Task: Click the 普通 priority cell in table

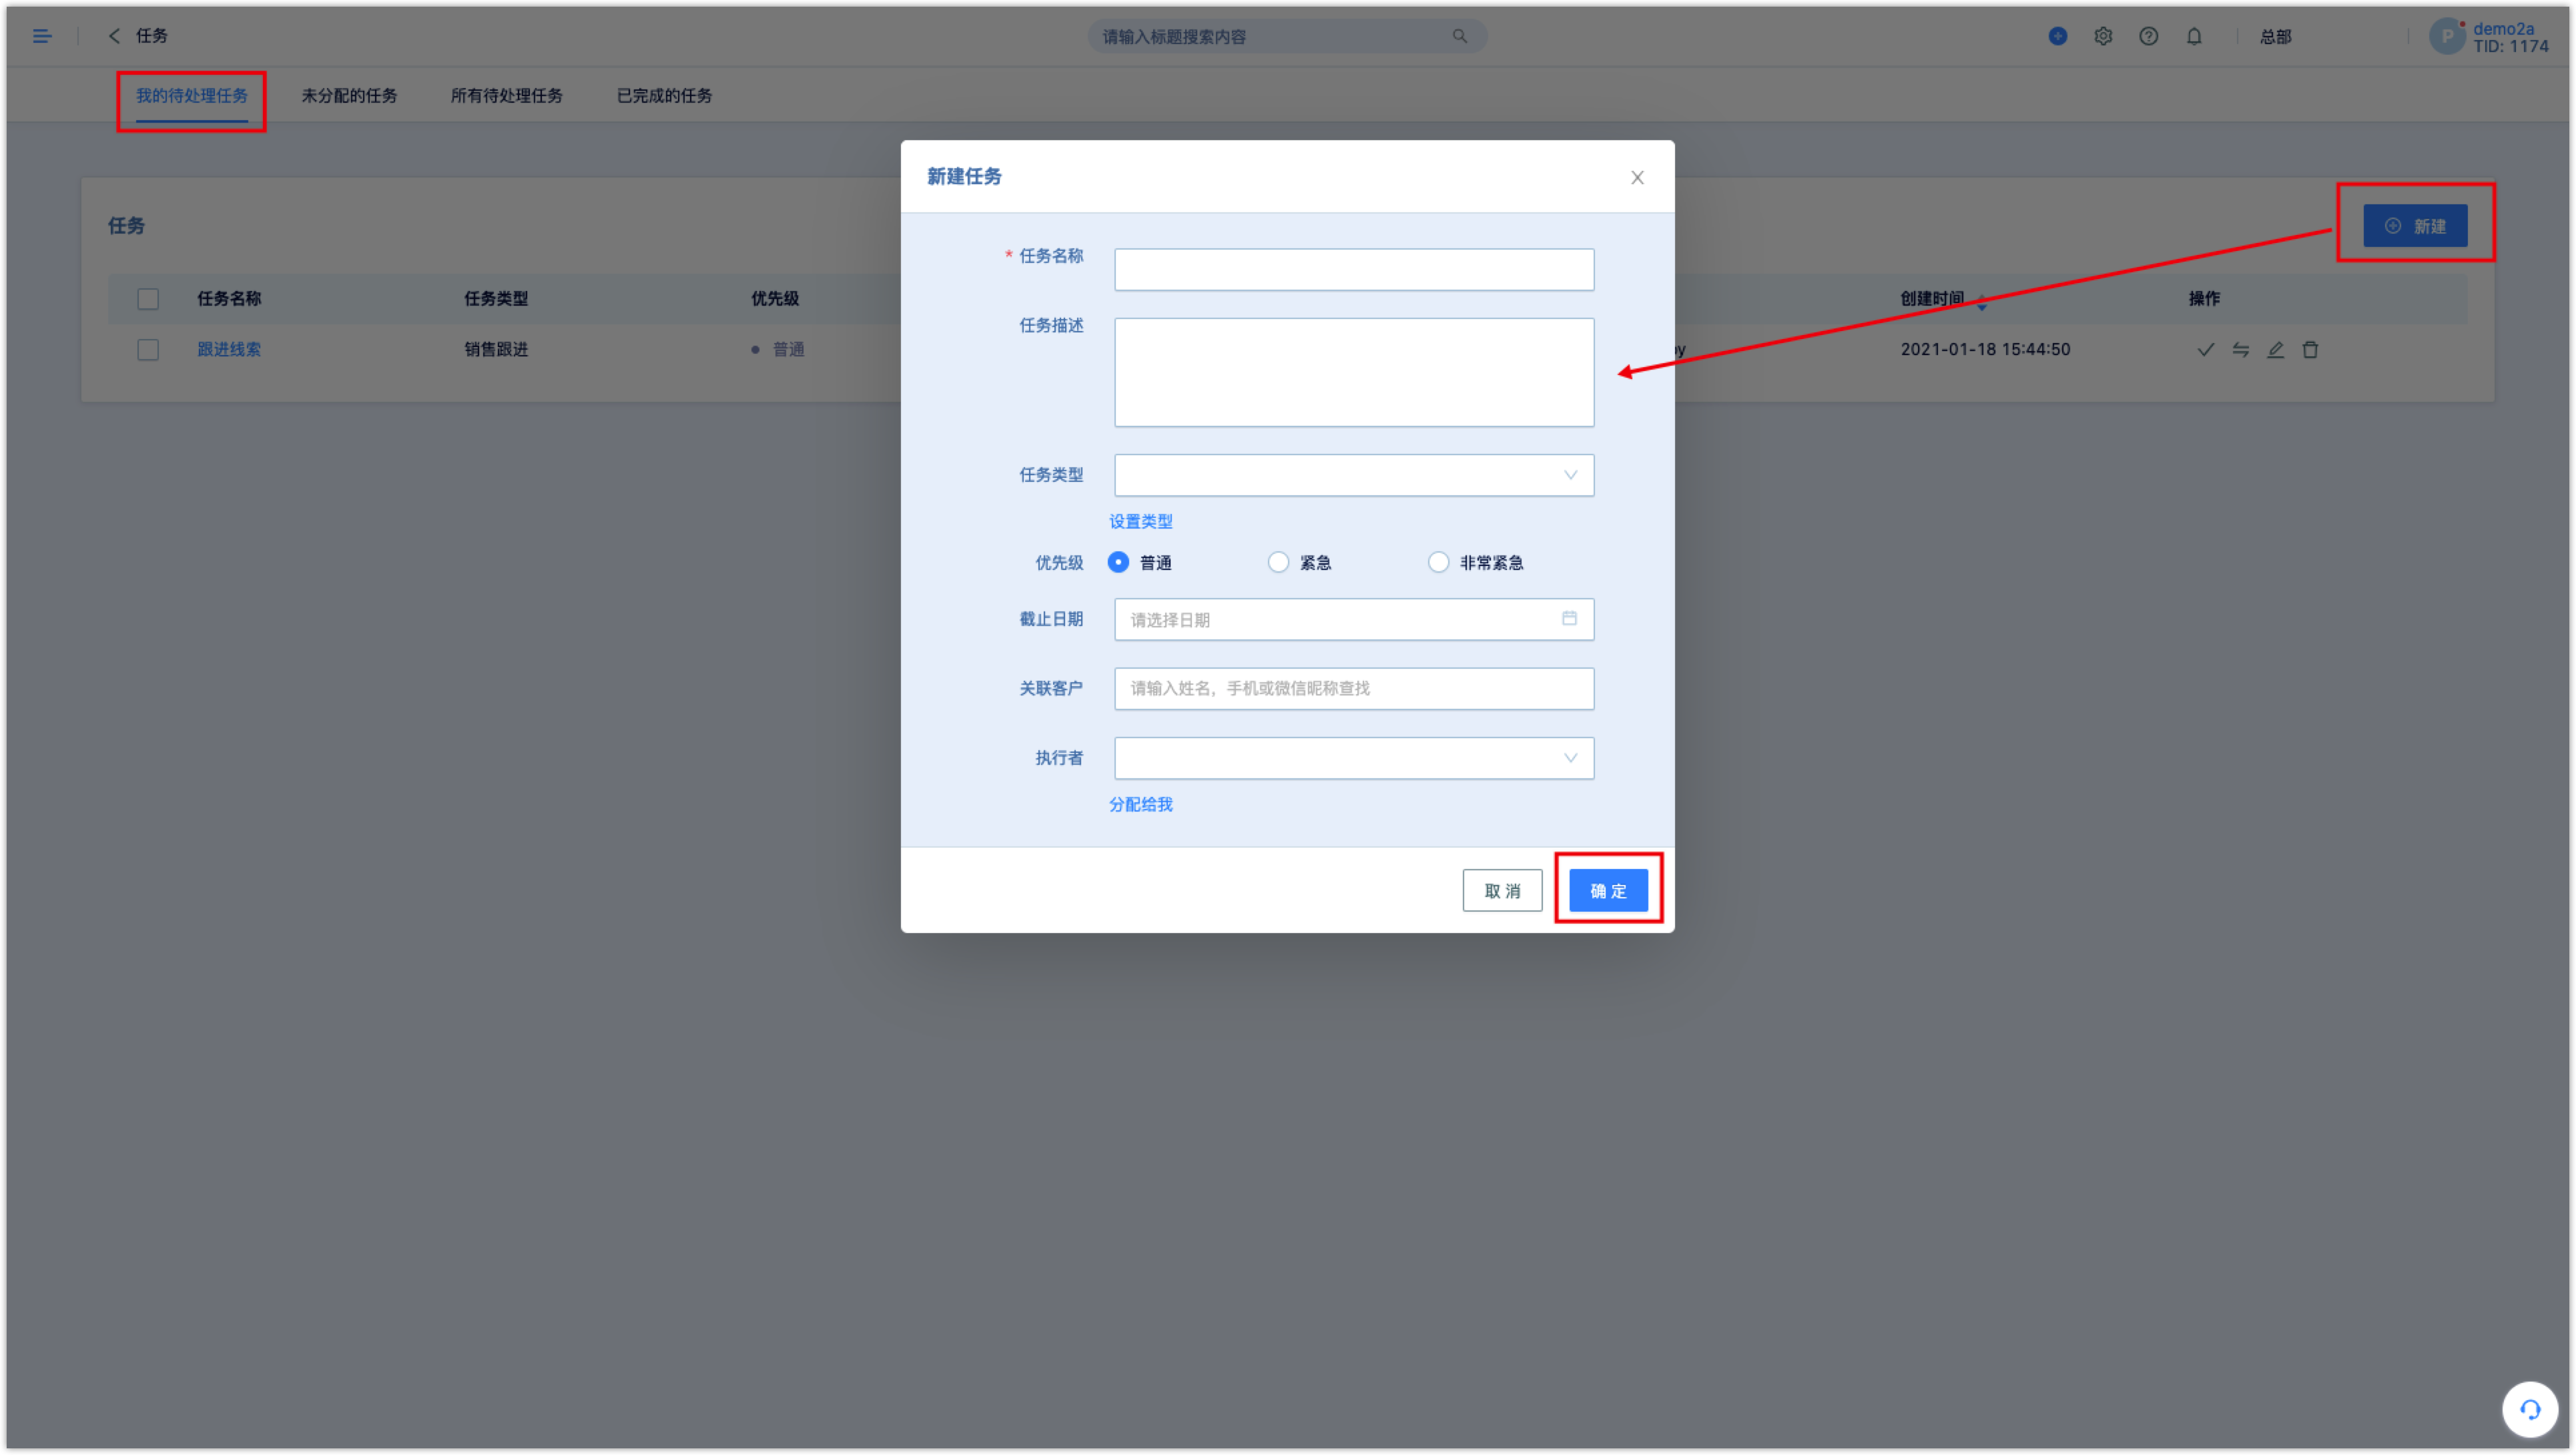Action: click(778, 349)
